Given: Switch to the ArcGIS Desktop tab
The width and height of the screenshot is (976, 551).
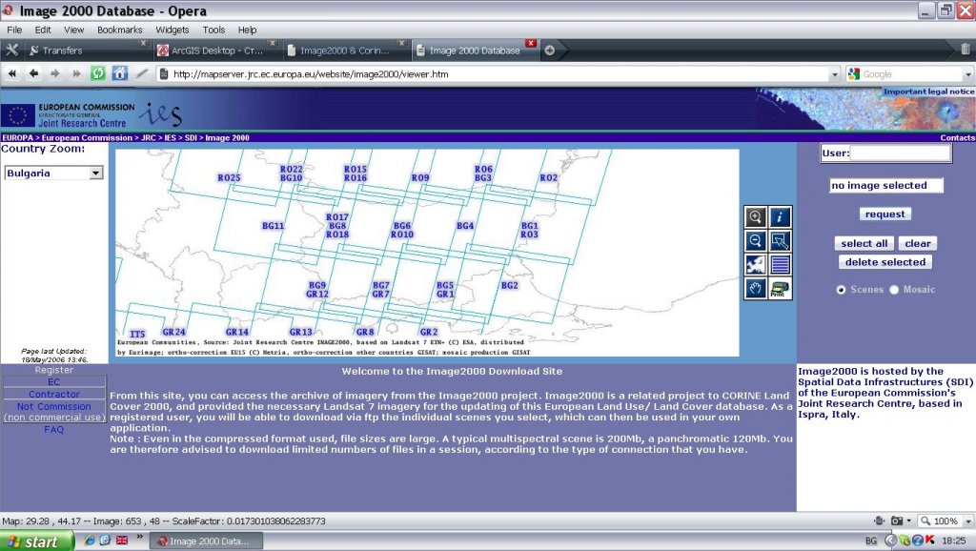Looking at the screenshot, I should 216,51.
